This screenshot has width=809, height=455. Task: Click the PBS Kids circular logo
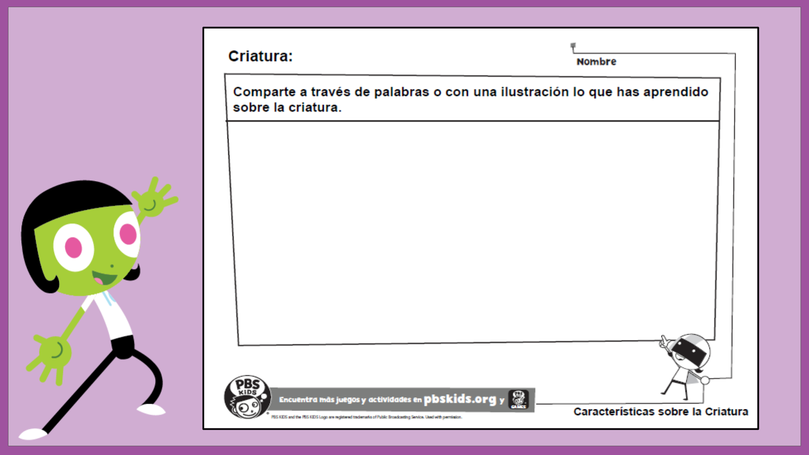[247, 397]
